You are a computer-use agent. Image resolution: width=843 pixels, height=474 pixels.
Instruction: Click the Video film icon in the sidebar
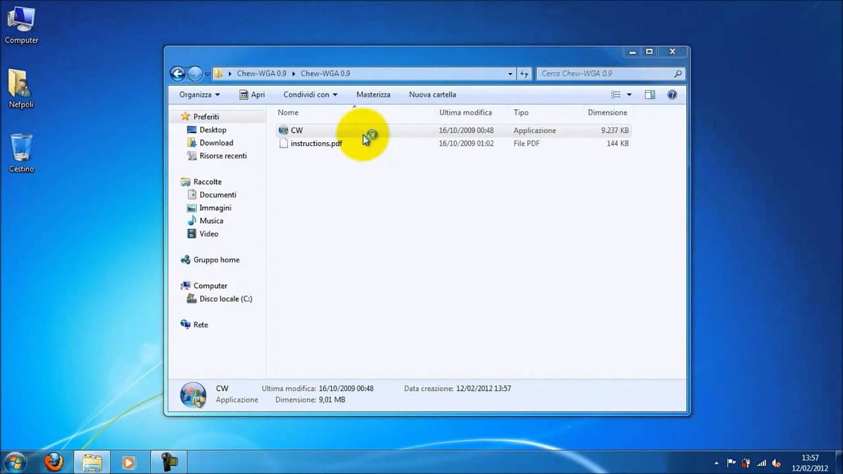[192, 234]
